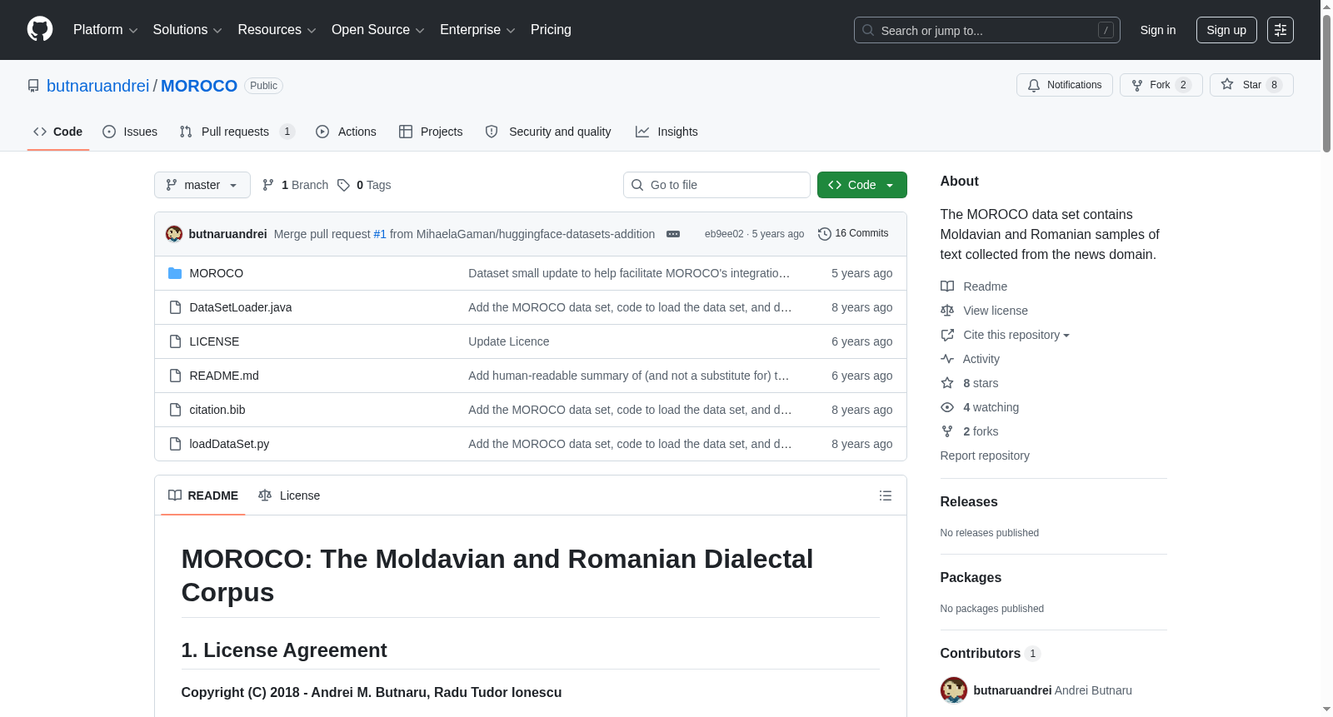Open the master branch selector
1333x717 pixels.
tap(202, 185)
